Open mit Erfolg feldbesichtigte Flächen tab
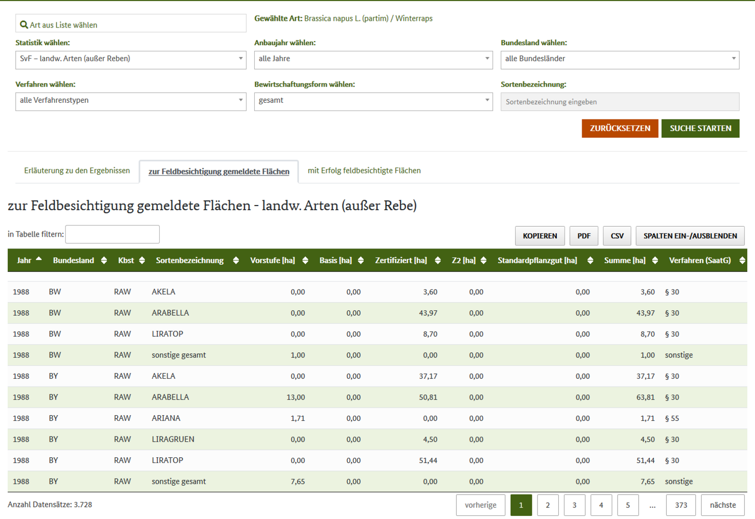 (x=364, y=171)
